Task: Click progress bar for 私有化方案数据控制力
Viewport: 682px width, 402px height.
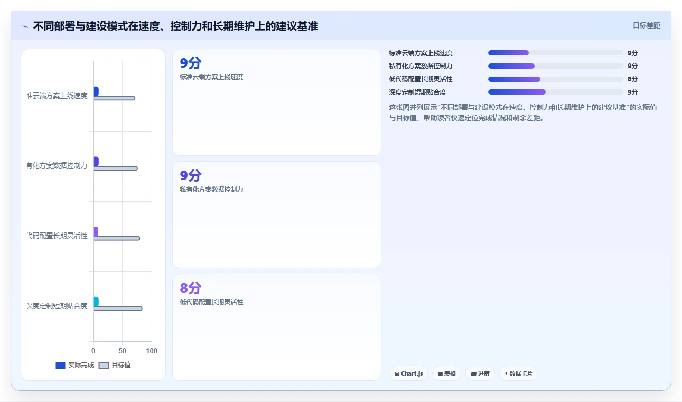Action: [x=556, y=66]
